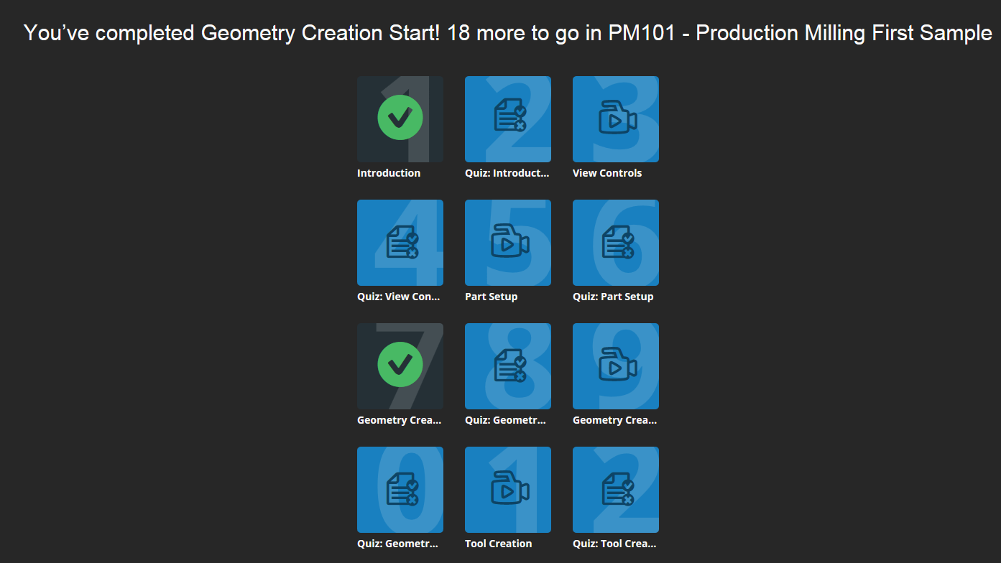1001x563 pixels.
Task: Click the View Controls lesson label
Action: point(607,173)
